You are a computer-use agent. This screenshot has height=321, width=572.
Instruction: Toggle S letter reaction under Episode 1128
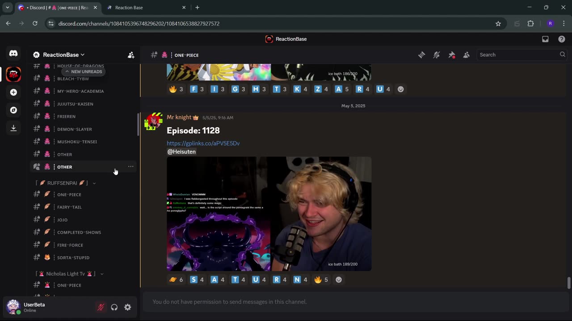197,280
